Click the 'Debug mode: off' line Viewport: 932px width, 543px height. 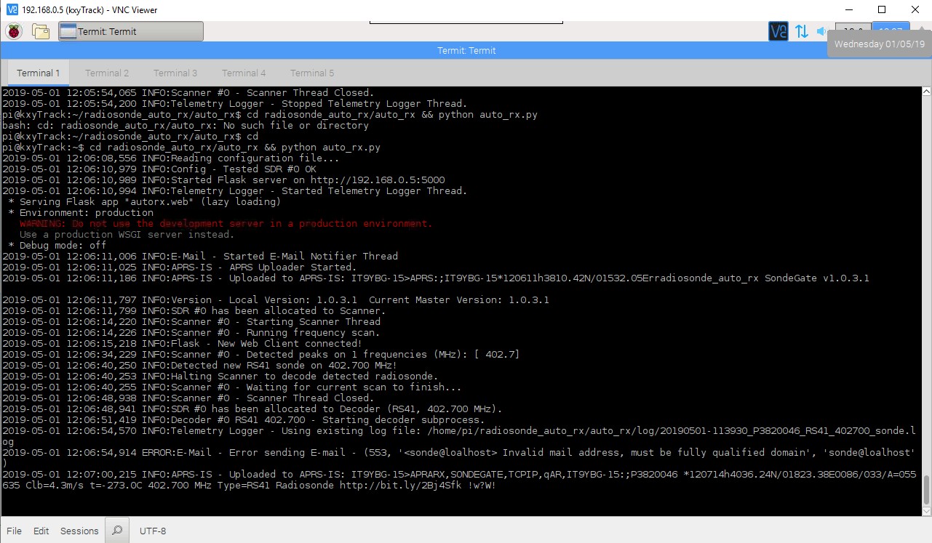coord(57,245)
